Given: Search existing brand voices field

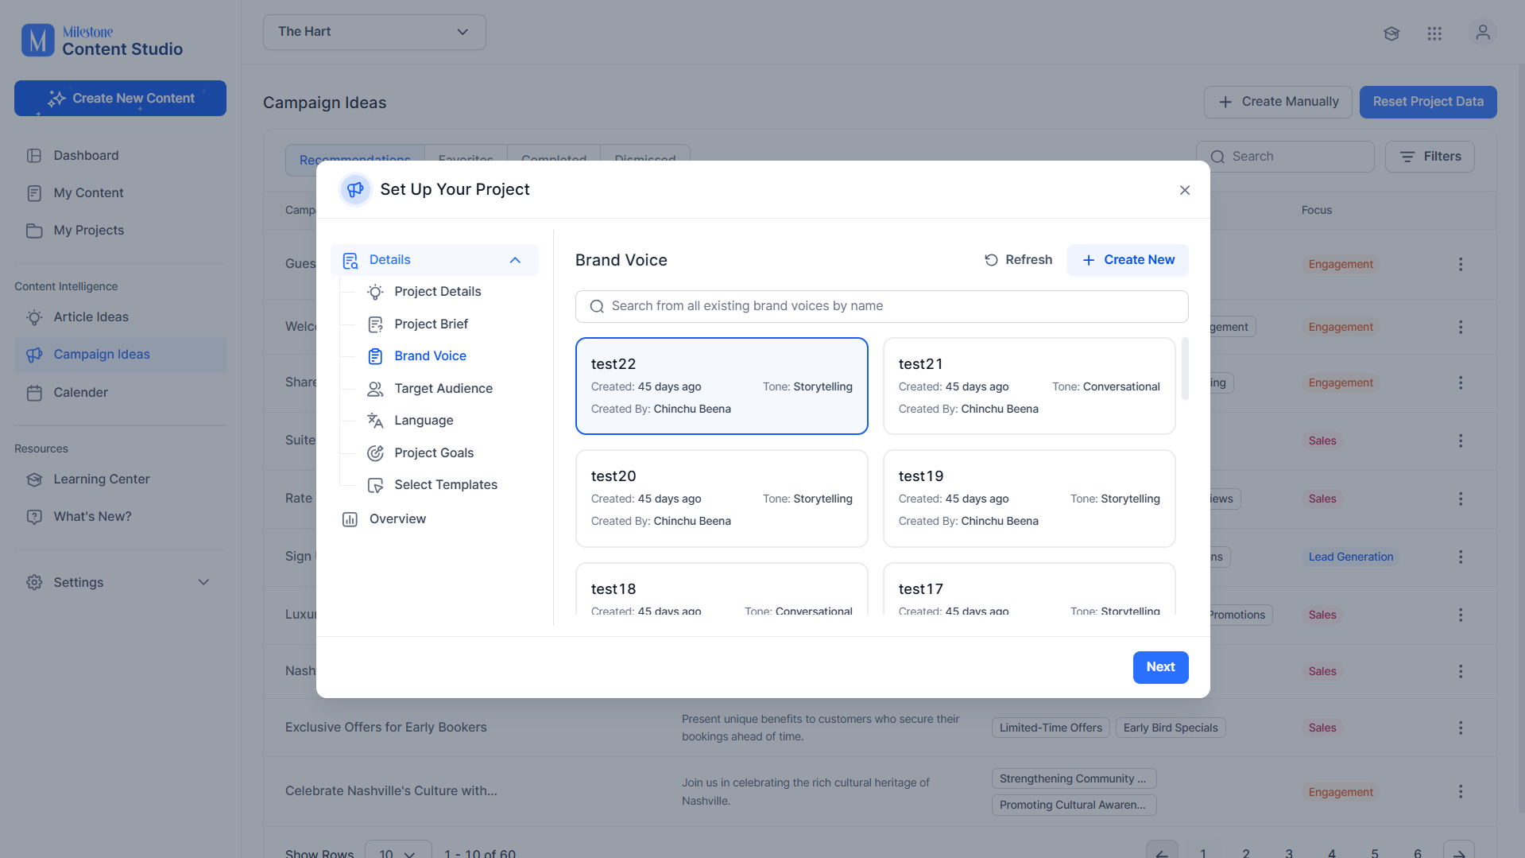Looking at the screenshot, I should click(x=881, y=306).
